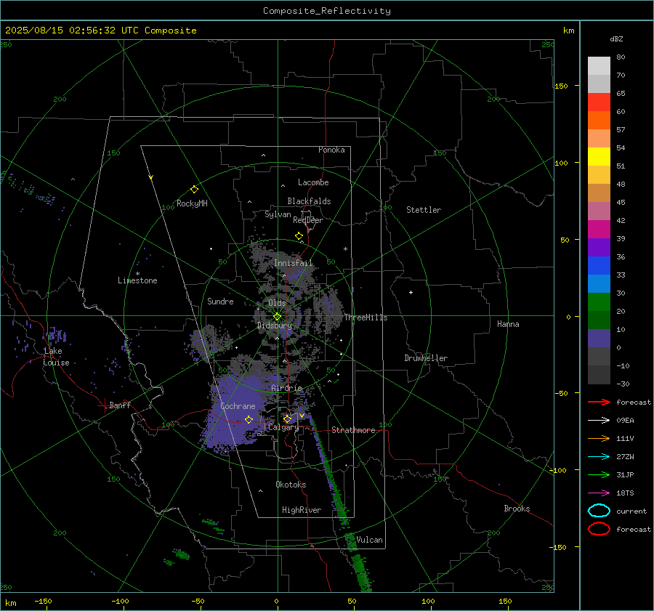Click the -150 tick on bottom axis

(43, 601)
